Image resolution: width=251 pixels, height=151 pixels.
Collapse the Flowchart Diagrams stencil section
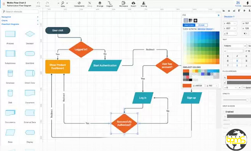click(x=37, y=24)
